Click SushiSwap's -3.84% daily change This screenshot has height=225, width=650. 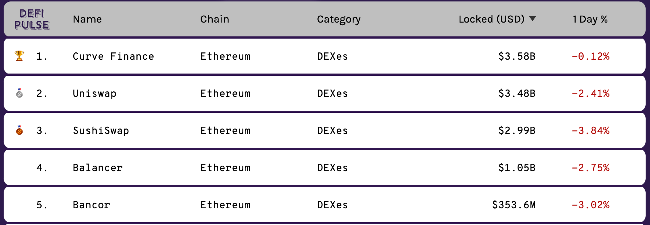tap(590, 131)
